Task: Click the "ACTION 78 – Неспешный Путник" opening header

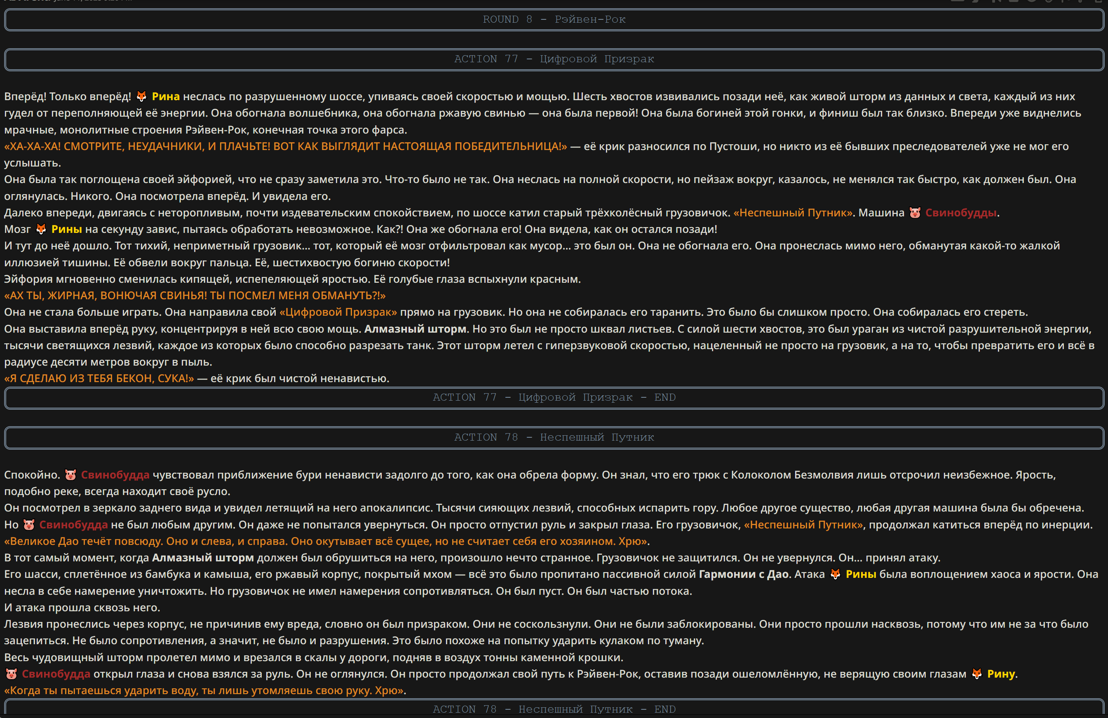Action: click(x=554, y=438)
